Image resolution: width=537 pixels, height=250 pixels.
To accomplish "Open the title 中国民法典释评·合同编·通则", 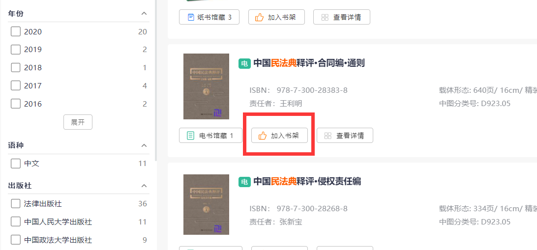I will (309, 63).
